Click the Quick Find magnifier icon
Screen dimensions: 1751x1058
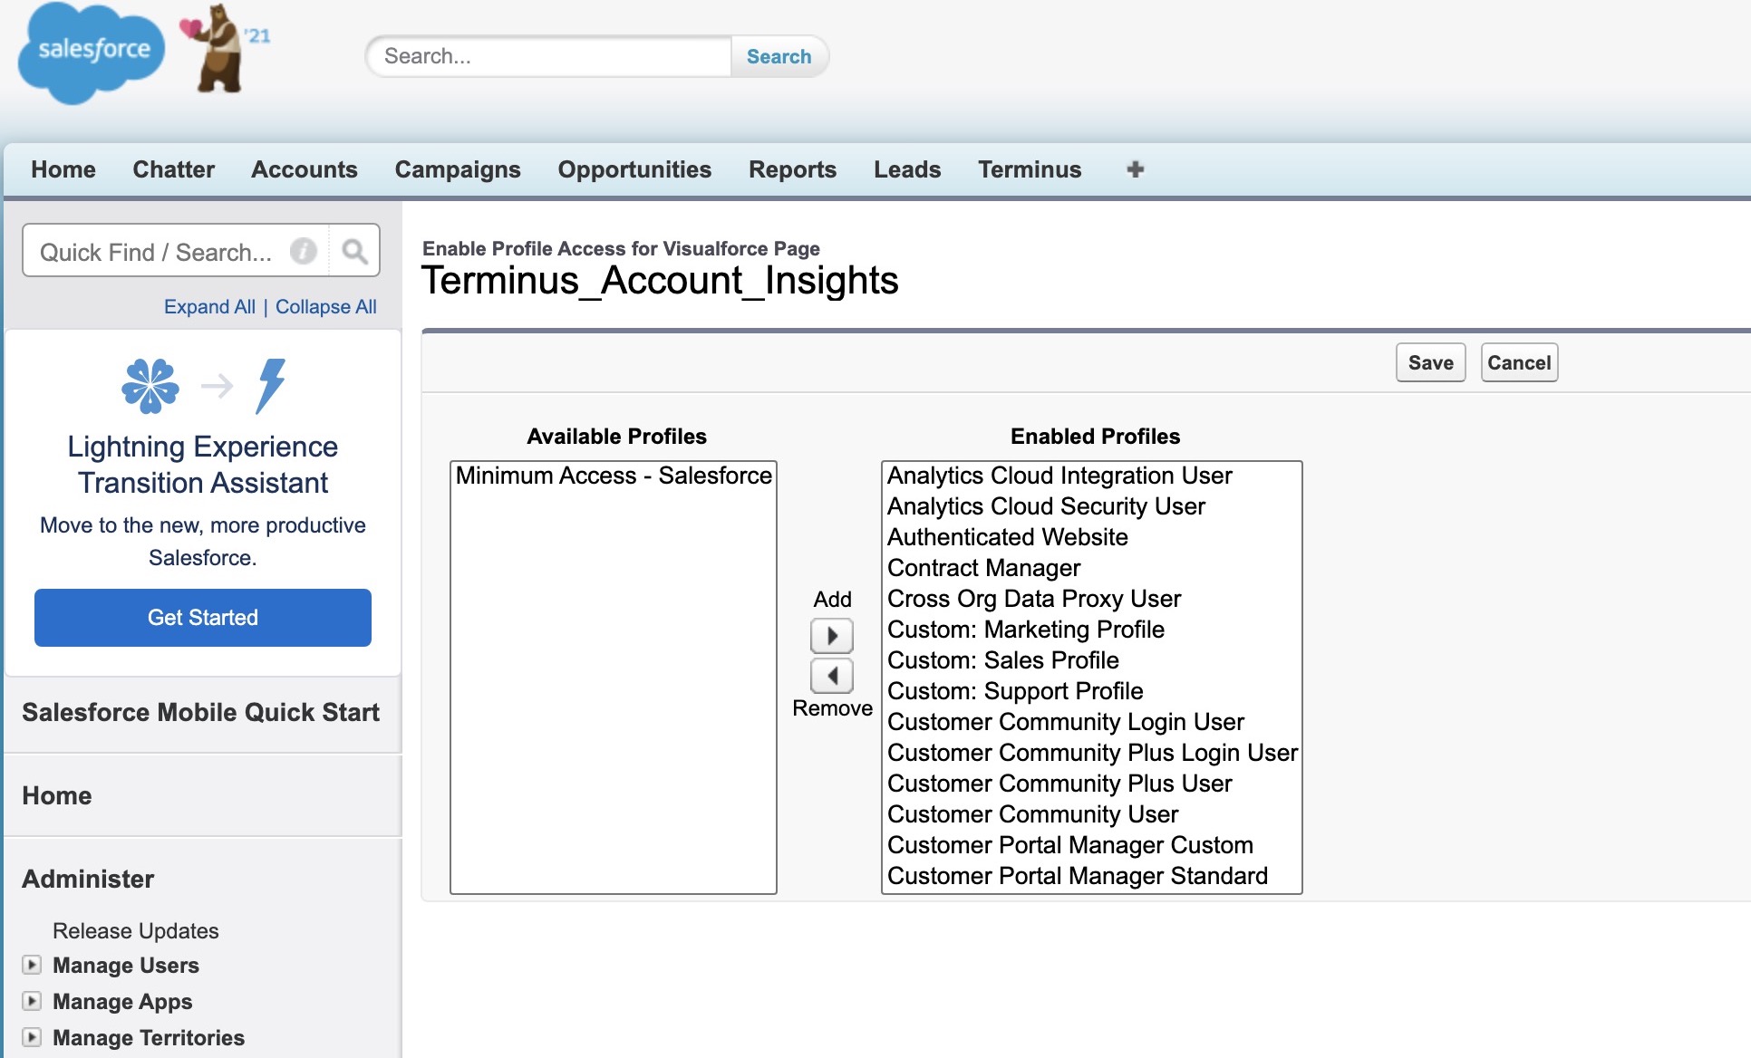click(x=354, y=251)
